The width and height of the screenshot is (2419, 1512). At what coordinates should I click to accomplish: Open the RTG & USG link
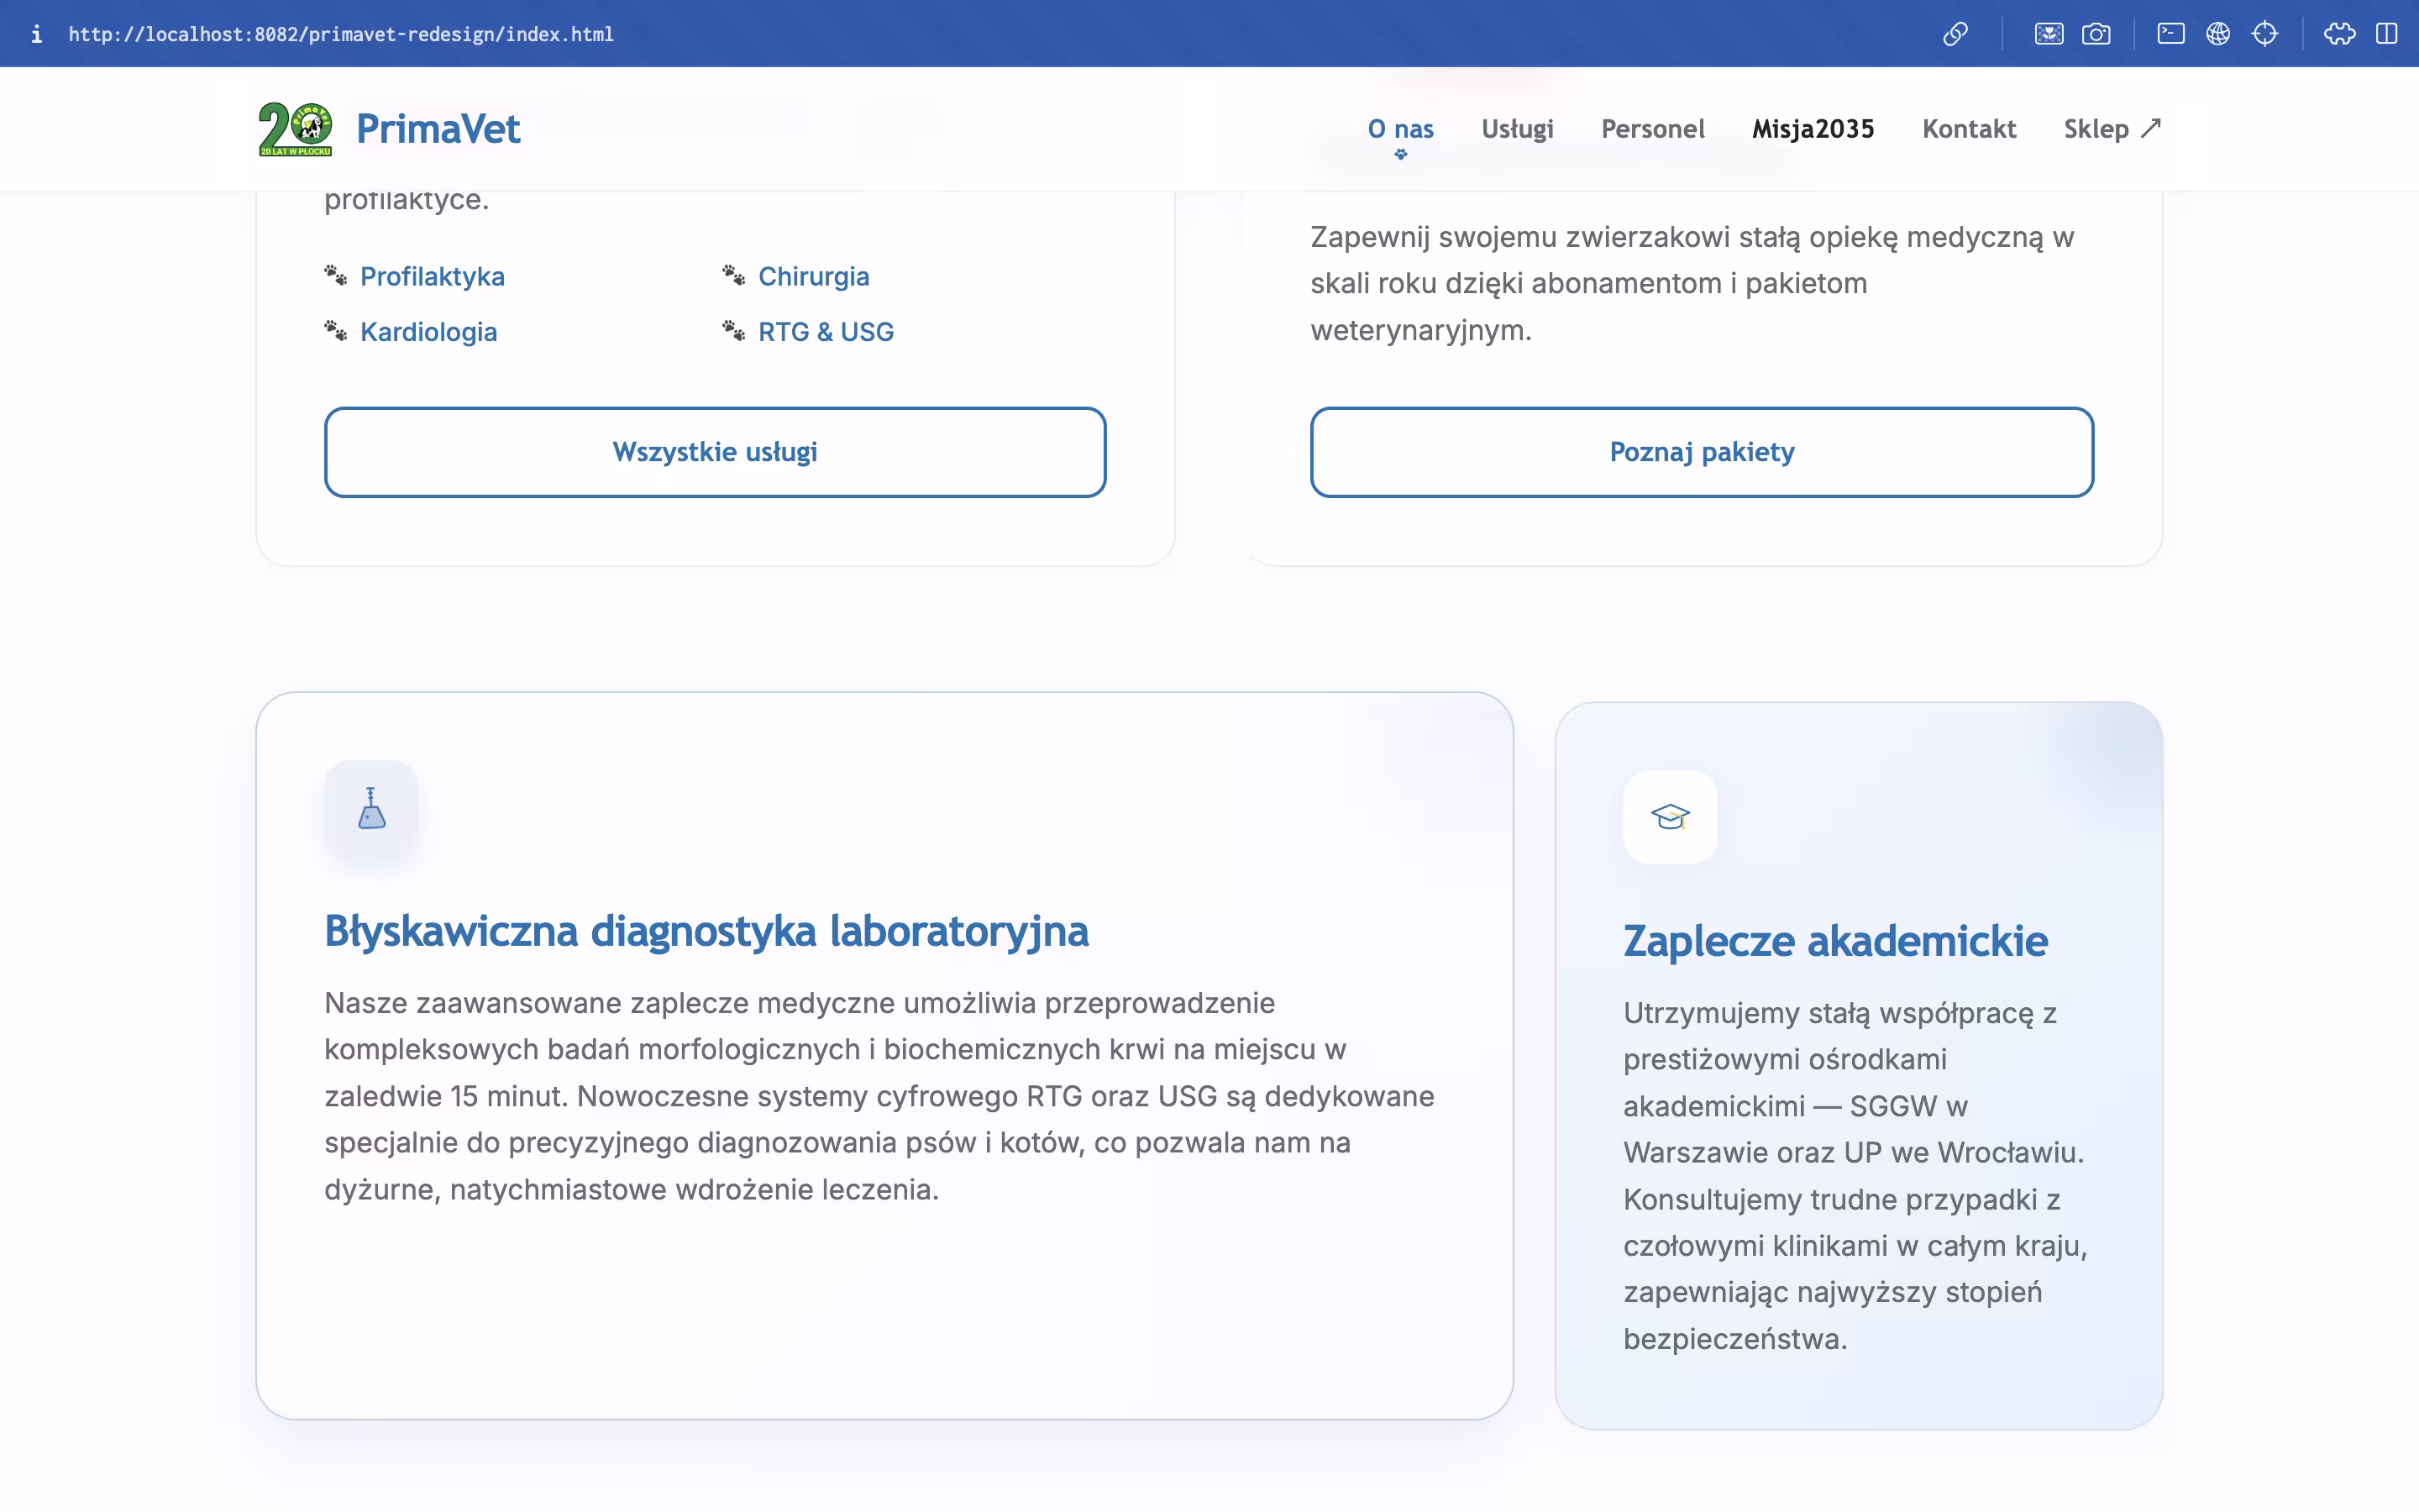pyautogui.click(x=826, y=331)
